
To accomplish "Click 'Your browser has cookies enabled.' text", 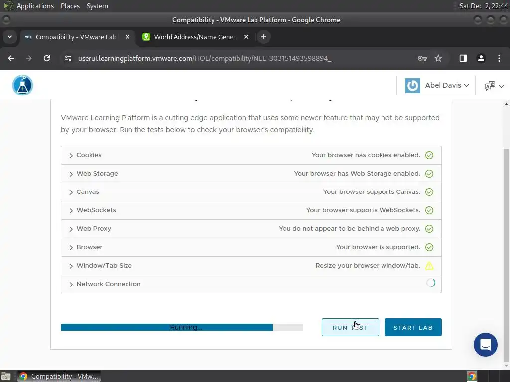I will coord(366,155).
